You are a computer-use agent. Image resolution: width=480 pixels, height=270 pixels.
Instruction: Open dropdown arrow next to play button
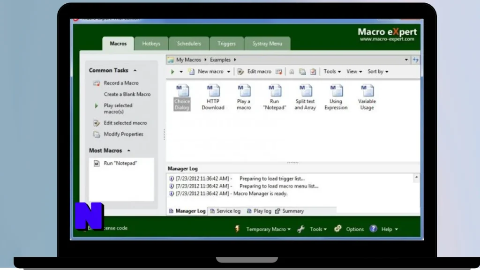181,72
